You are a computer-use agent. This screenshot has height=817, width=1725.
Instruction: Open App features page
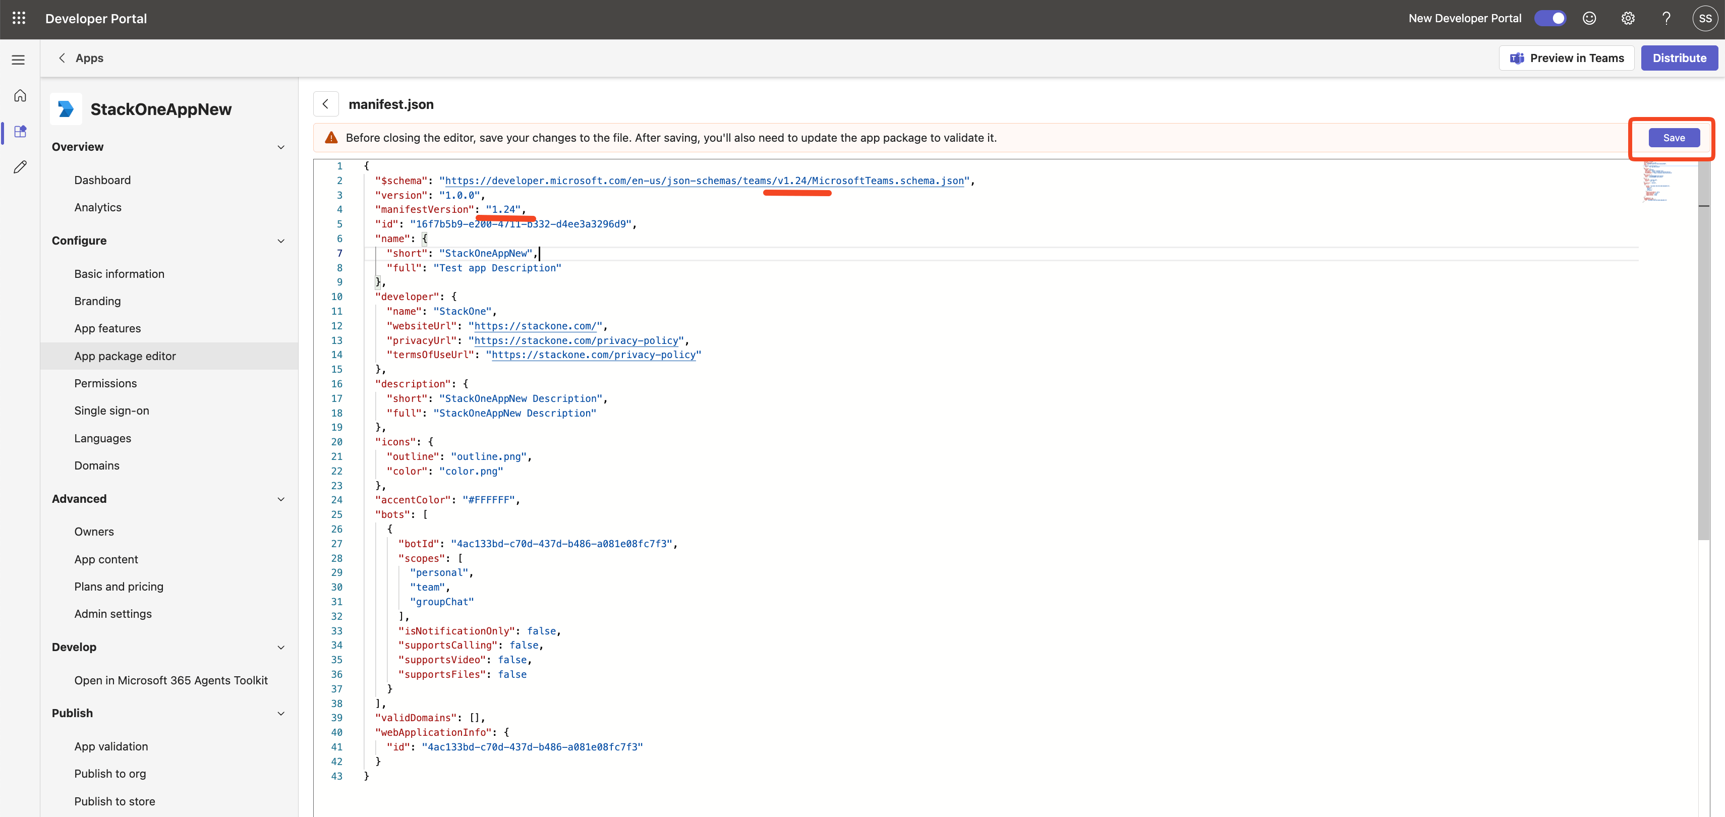(x=108, y=328)
